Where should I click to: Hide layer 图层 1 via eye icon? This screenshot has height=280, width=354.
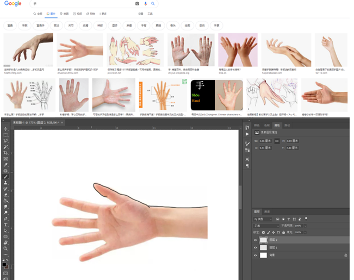256,248
